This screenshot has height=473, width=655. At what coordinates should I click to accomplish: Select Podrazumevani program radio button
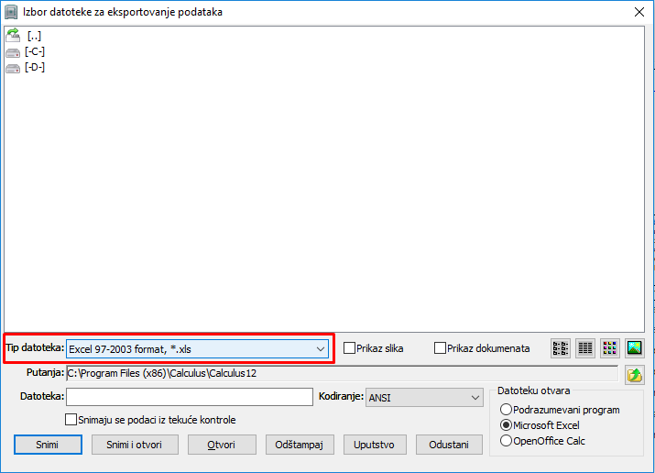(x=506, y=410)
